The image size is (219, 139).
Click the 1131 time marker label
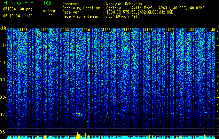tap(23, 30)
